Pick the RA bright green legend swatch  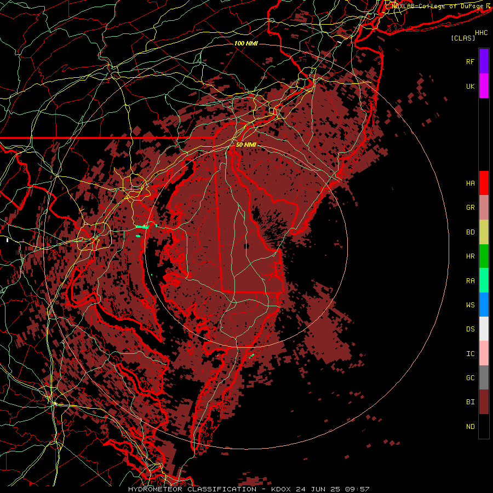point(484,280)
